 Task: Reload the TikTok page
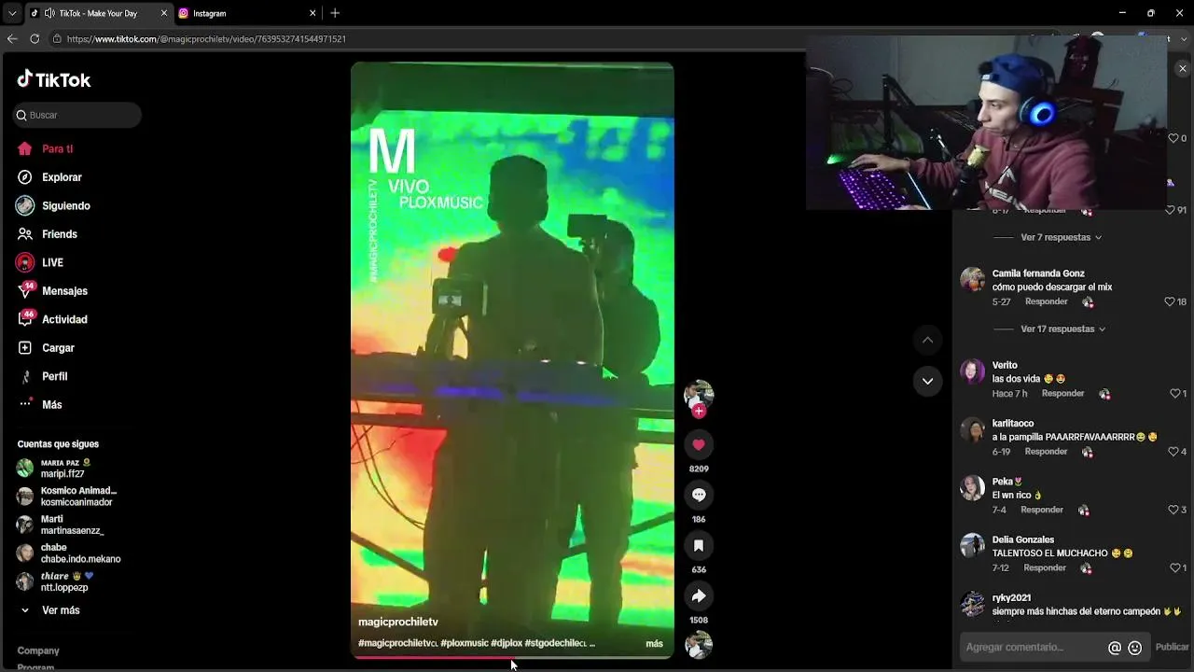pyautogui.click(x=35, y=38)
